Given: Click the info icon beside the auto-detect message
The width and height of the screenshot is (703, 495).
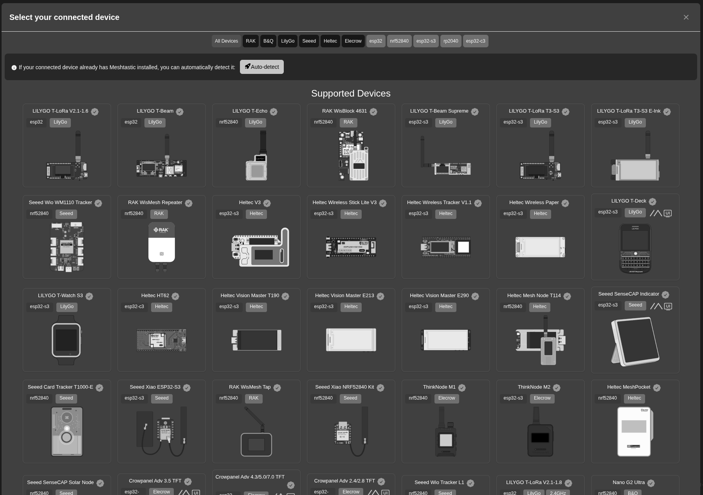Looking at the screenshot, I should point(14,68).
